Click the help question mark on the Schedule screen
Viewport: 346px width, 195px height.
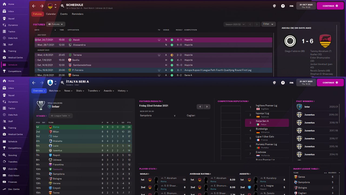[283, 6]
